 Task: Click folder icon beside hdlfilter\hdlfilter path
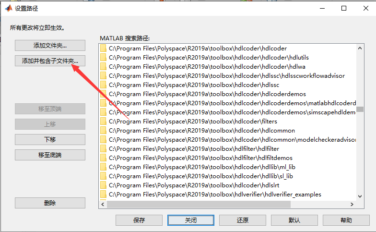(104, 149)
